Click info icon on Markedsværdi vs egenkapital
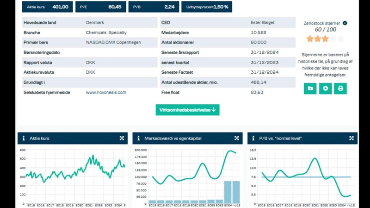Viewport: 370px width, 208px height. (138, 138)
